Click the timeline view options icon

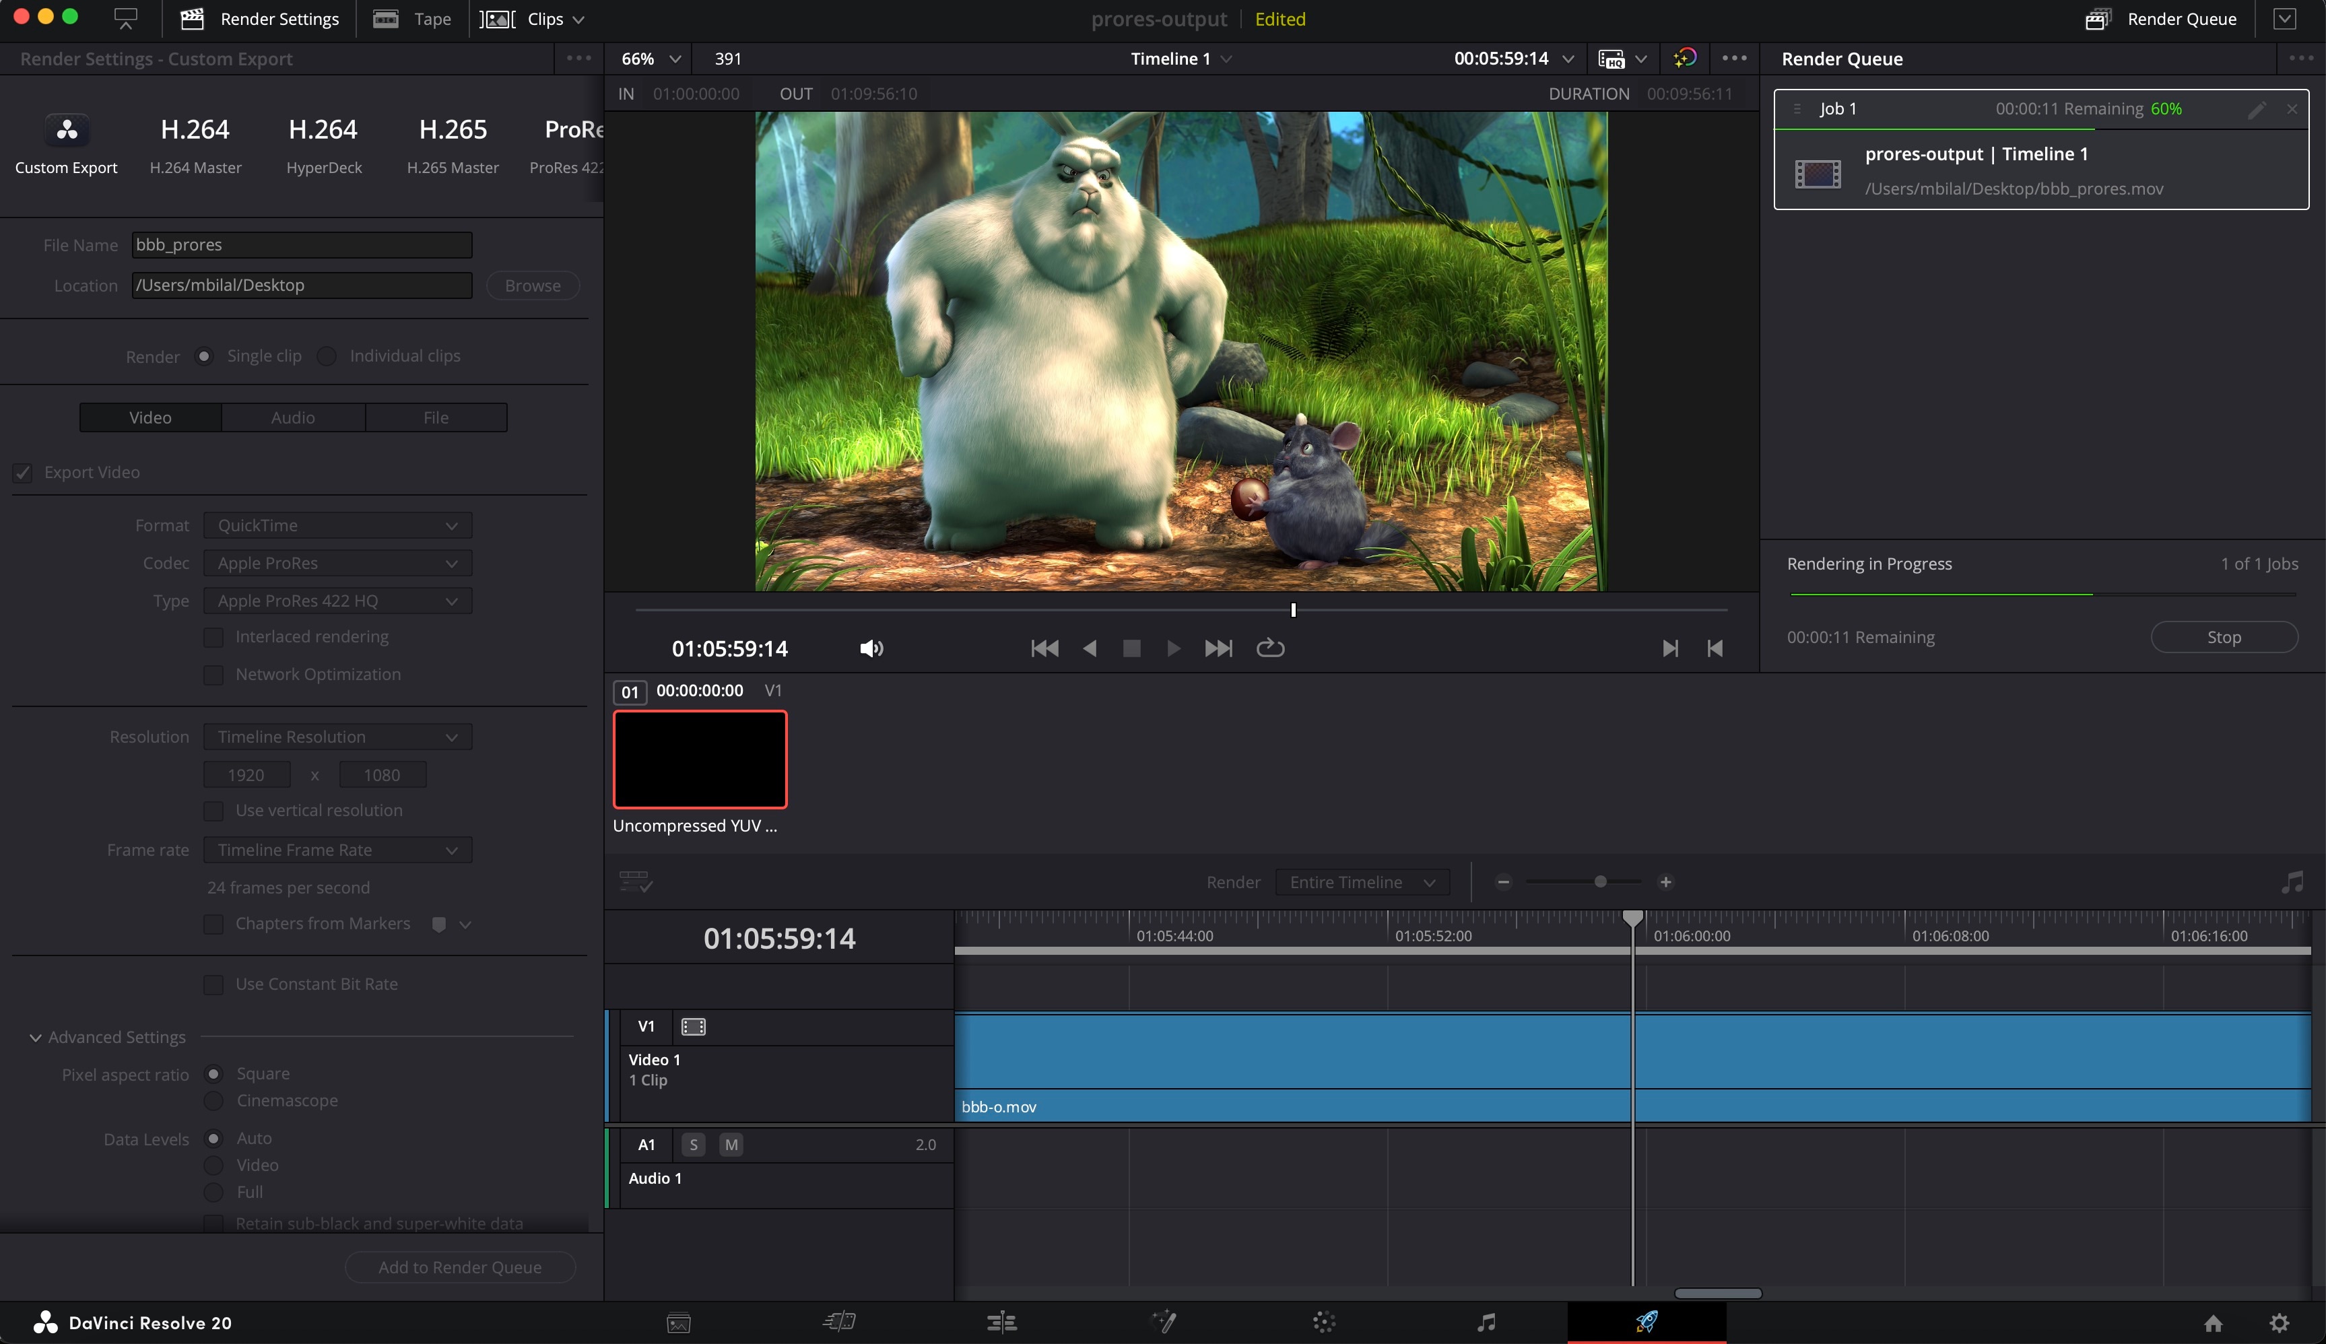click(636, 881)
